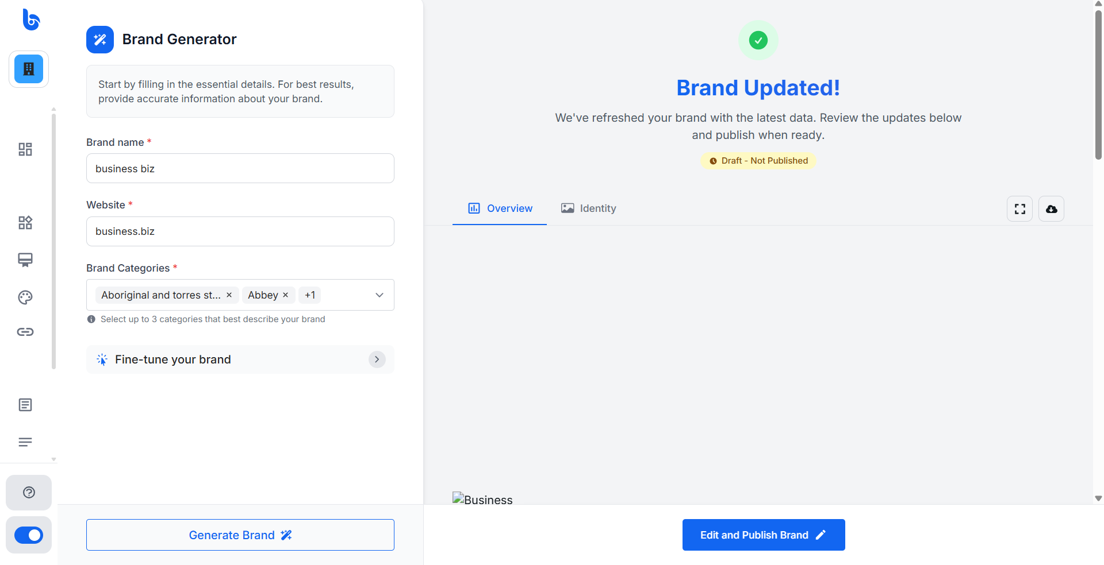The image size is (1104, 565).
Task: Remove the Abbey category chip
Action: point(286,295)
